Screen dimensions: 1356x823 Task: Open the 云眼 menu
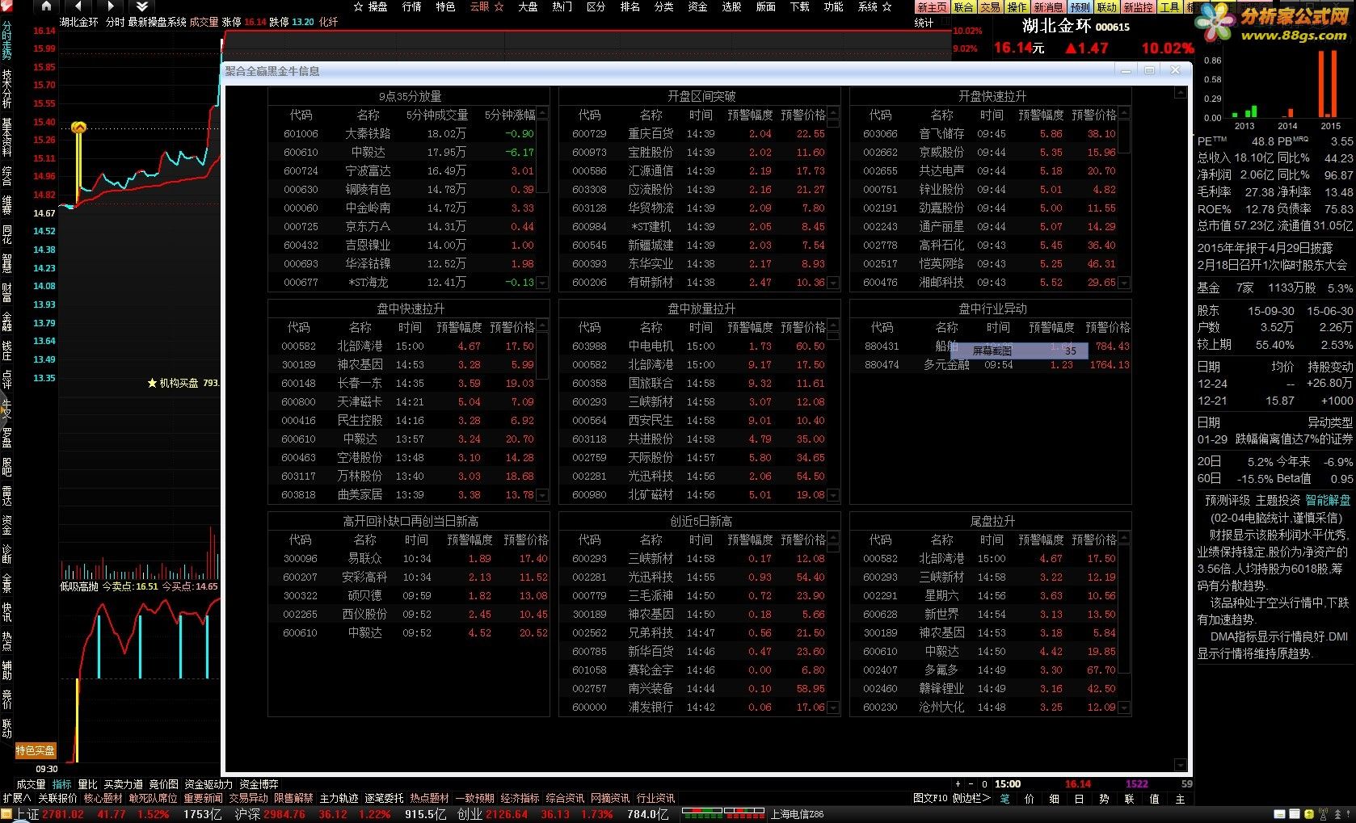480,6
